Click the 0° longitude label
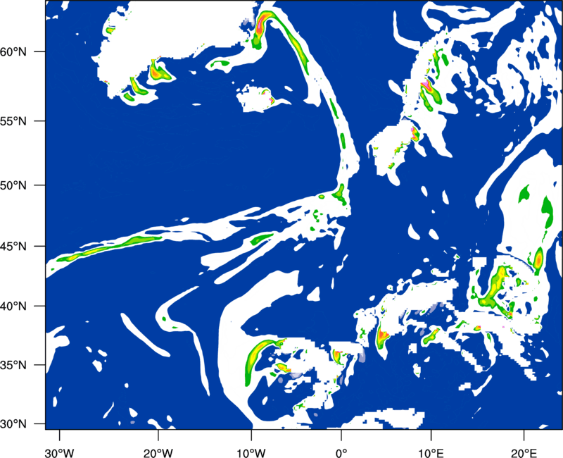Viewport: 563px width, 458px height. pyautogui.click(x=341, y=453)
